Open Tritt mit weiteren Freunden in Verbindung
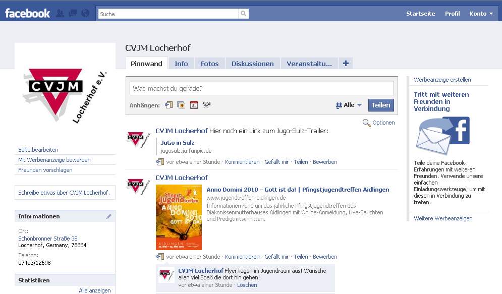Screen dimensions: 502x294 441,101
